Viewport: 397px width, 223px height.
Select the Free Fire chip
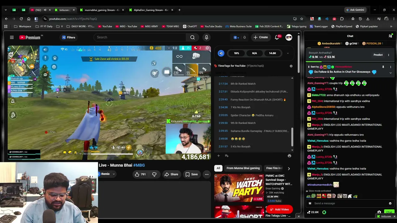274,168
